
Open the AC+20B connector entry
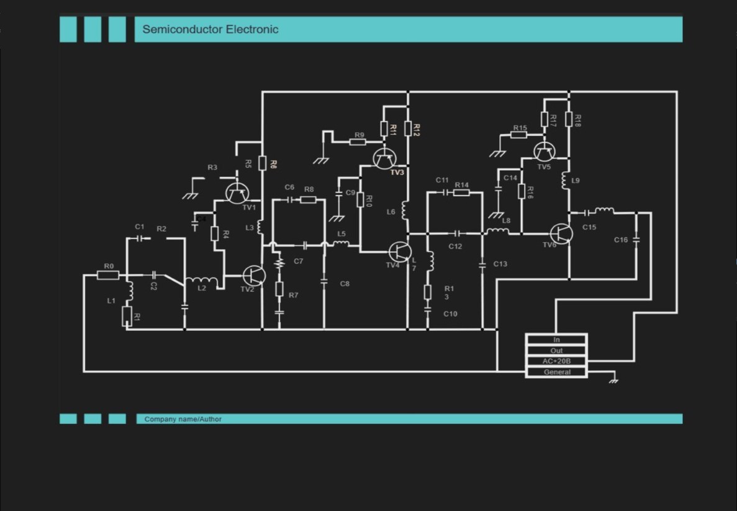point(556,361)
